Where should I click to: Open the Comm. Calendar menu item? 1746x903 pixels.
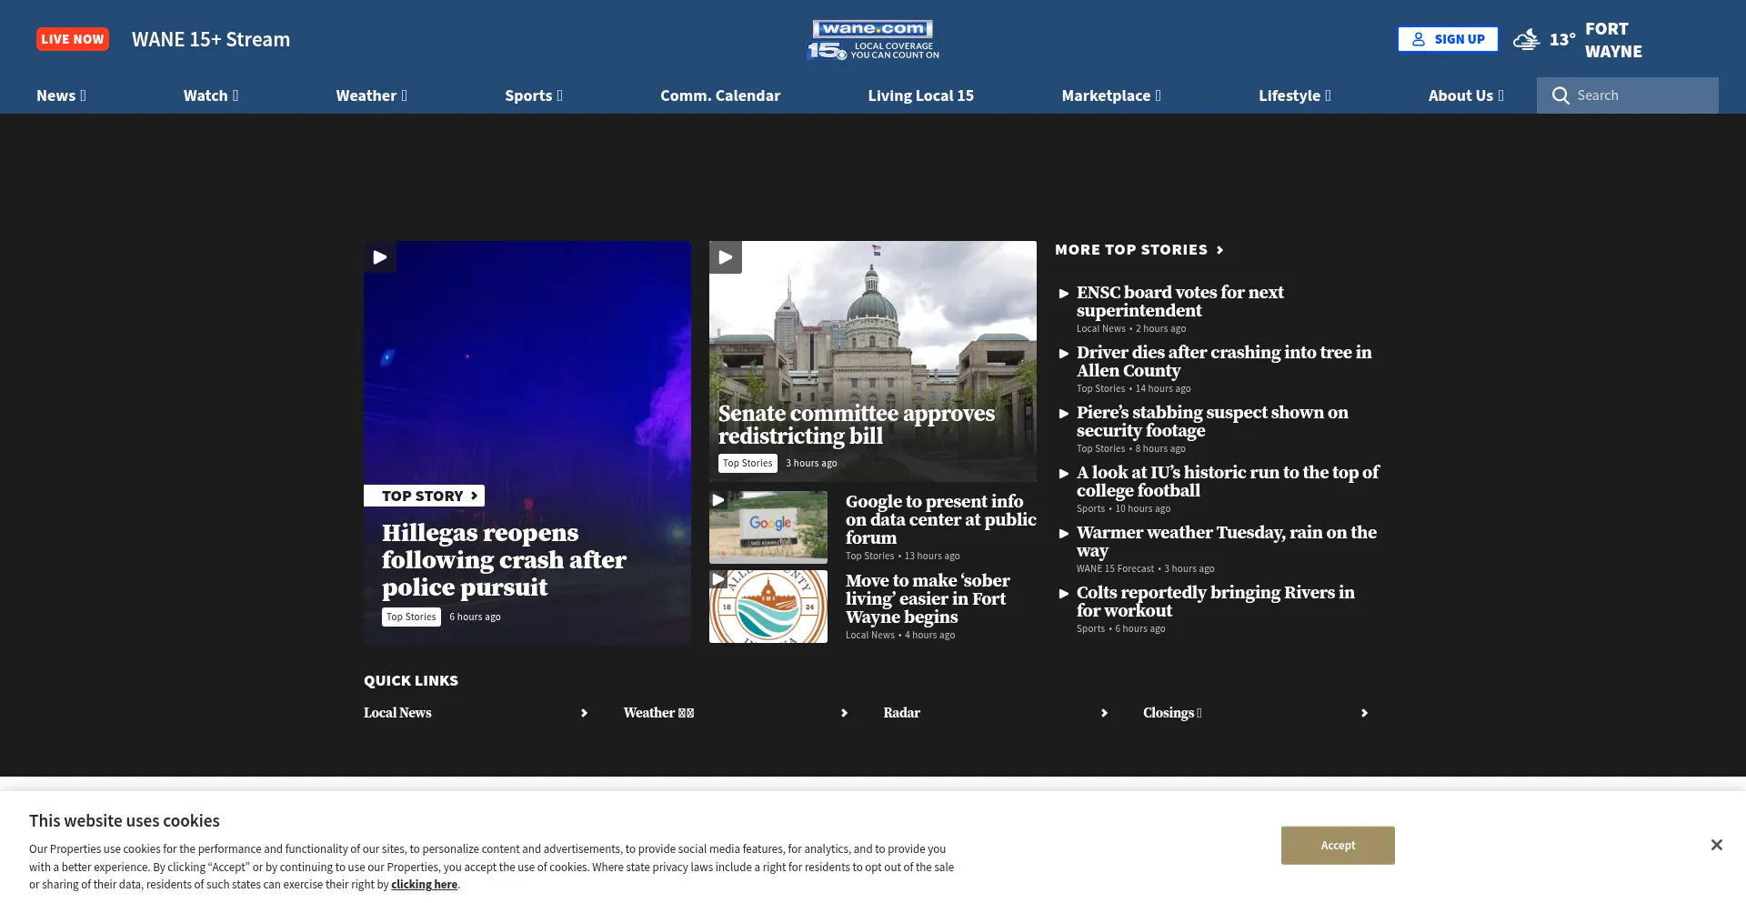click(x=720, y=95)
